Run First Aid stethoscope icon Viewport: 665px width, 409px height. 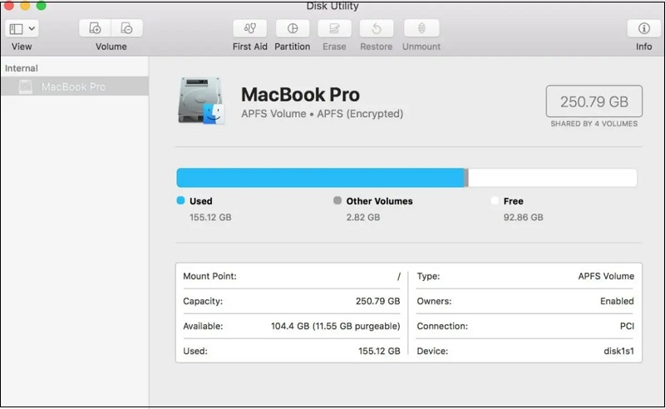coord(250,28)
